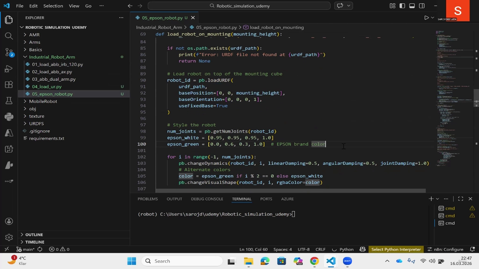Click the command center search box
This screenshot has width=479, height=269.
[x=239, y=6]
